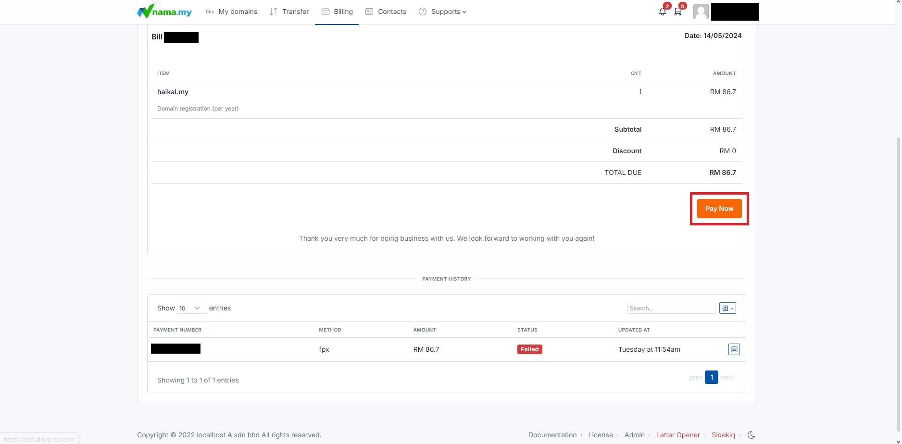902x444 pixels.
Task: Click the user avatar picture
Action: coord(701,12)
